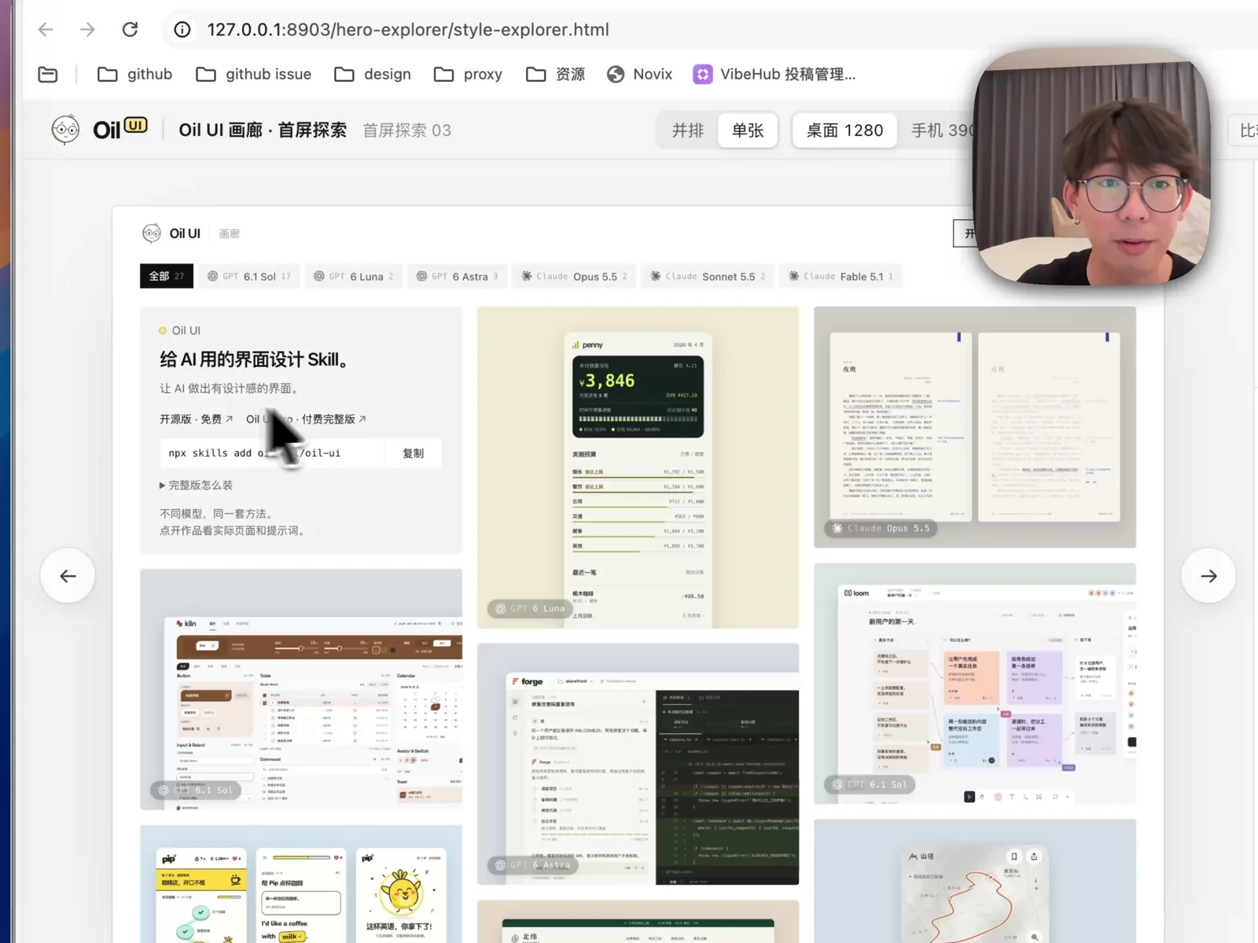Click the browser forward arrow
Image resolution: width=1258 pixels, height=943 pixels.
click(x=87, y=30)
